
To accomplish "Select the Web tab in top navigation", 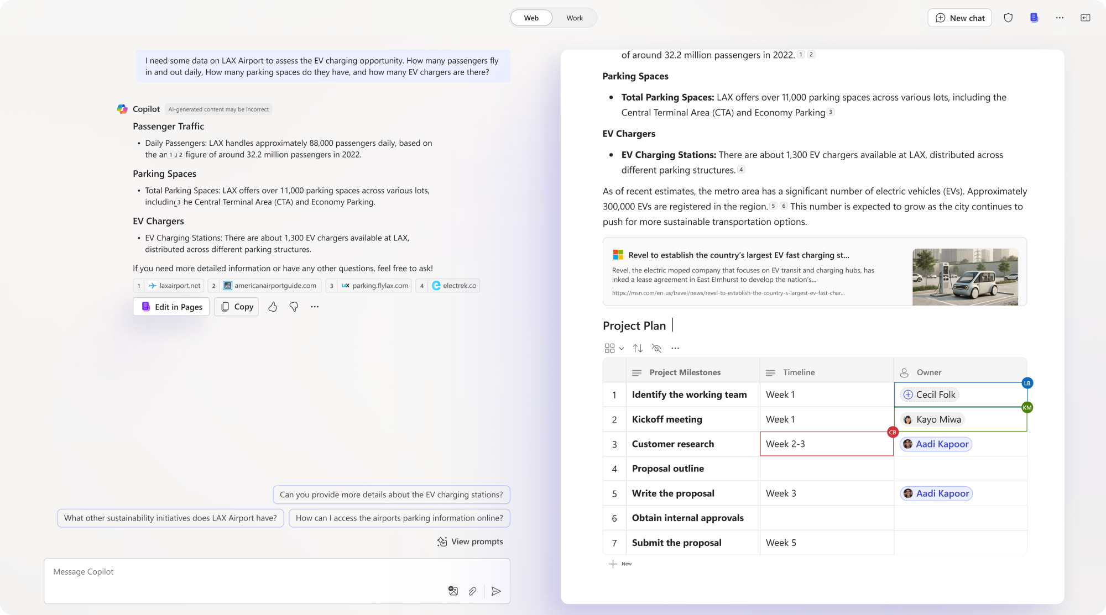I will 531,18.
